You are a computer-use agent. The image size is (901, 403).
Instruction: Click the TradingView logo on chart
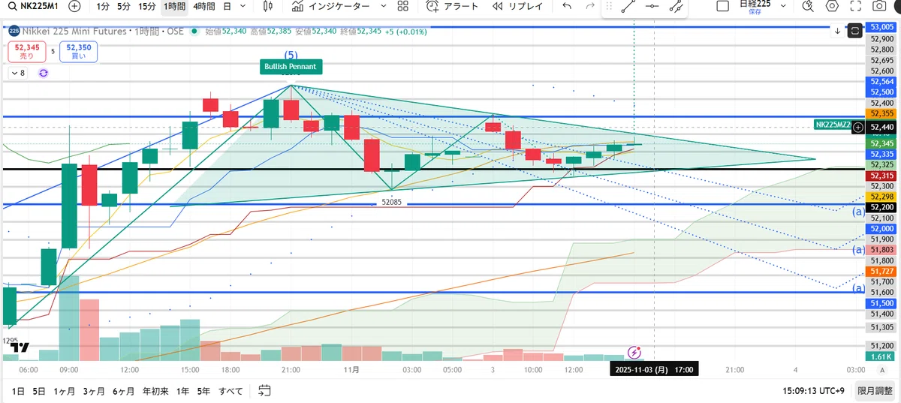(x=21, y=347)
